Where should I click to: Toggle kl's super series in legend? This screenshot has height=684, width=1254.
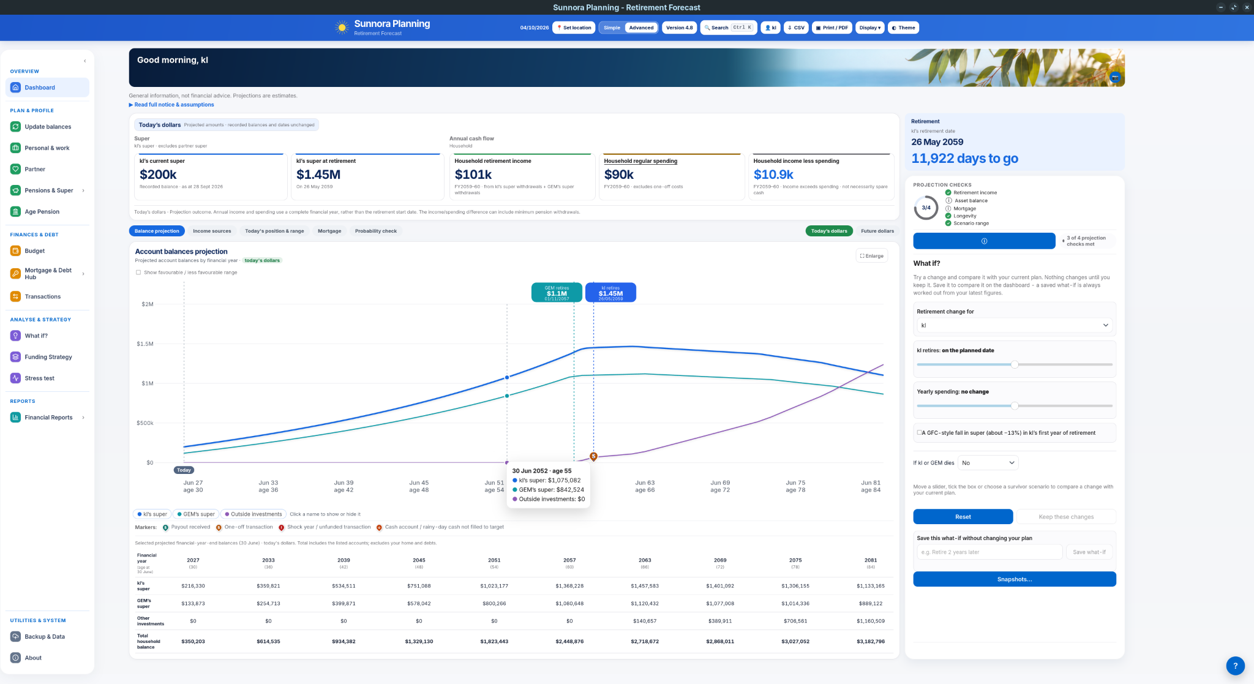click(152, 514)
